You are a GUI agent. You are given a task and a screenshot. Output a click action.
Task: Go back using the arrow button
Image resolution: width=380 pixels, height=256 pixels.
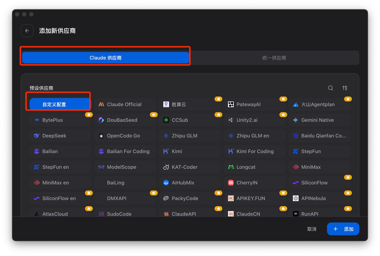tap(27, 31)
